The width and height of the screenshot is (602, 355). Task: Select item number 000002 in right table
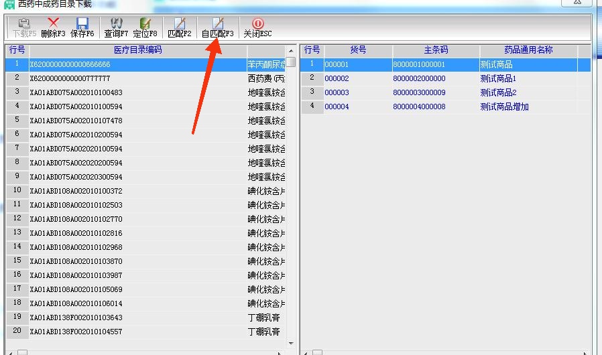337,78
